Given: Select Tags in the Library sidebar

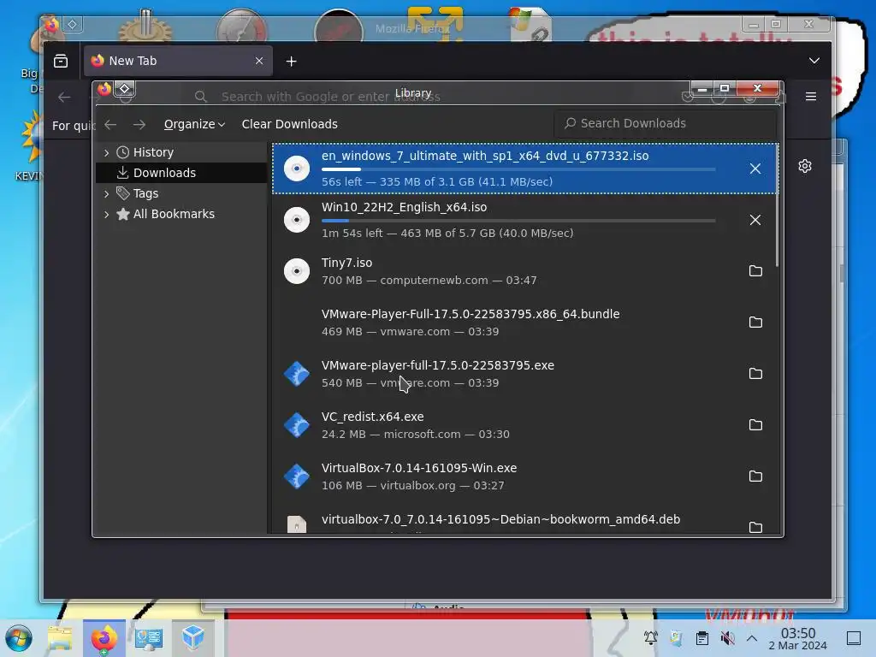Looking at the screenshot, I should 181,194.
